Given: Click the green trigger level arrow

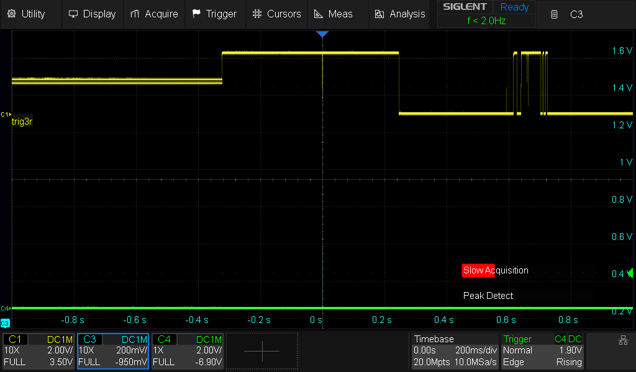Looking at the screenshot, I should (x=630, y=273).
